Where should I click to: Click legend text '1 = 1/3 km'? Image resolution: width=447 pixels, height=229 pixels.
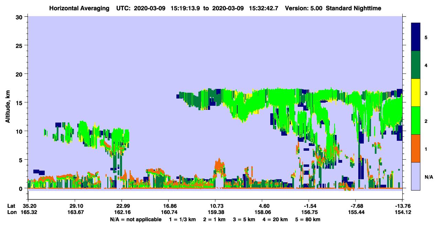pyautogui.click(x=183, y=219)
